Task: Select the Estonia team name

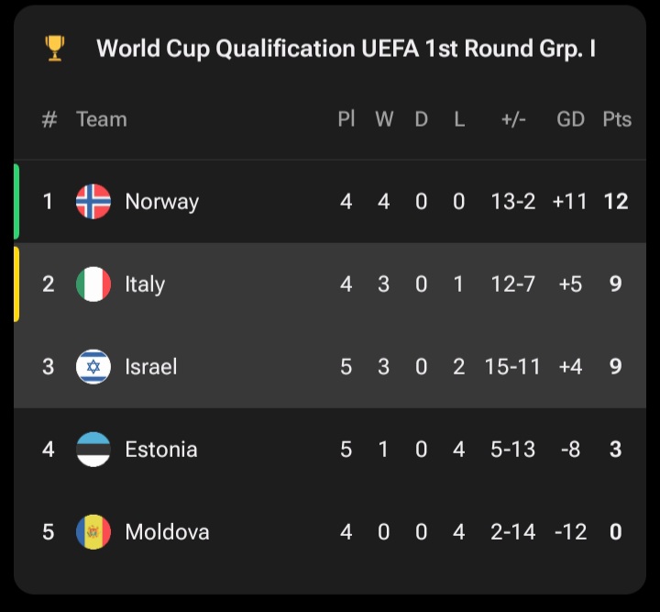Action: (161, 450)
